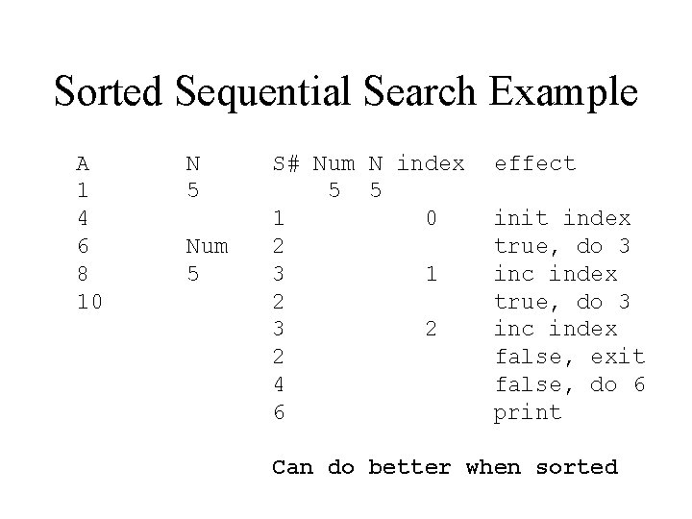Viewport: 692px width, 519px height.
Task: Click the 'A' array header
Action: (x=83, y=163)
